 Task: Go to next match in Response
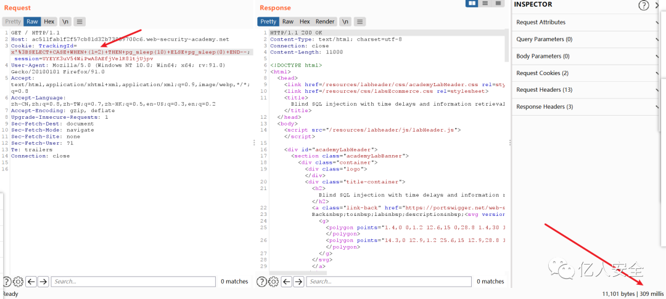click(x=298, y=281)
